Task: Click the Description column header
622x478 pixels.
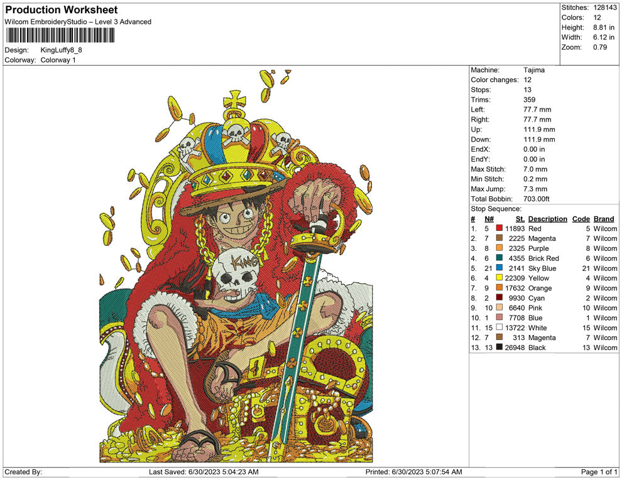Action: pos(547,219)
